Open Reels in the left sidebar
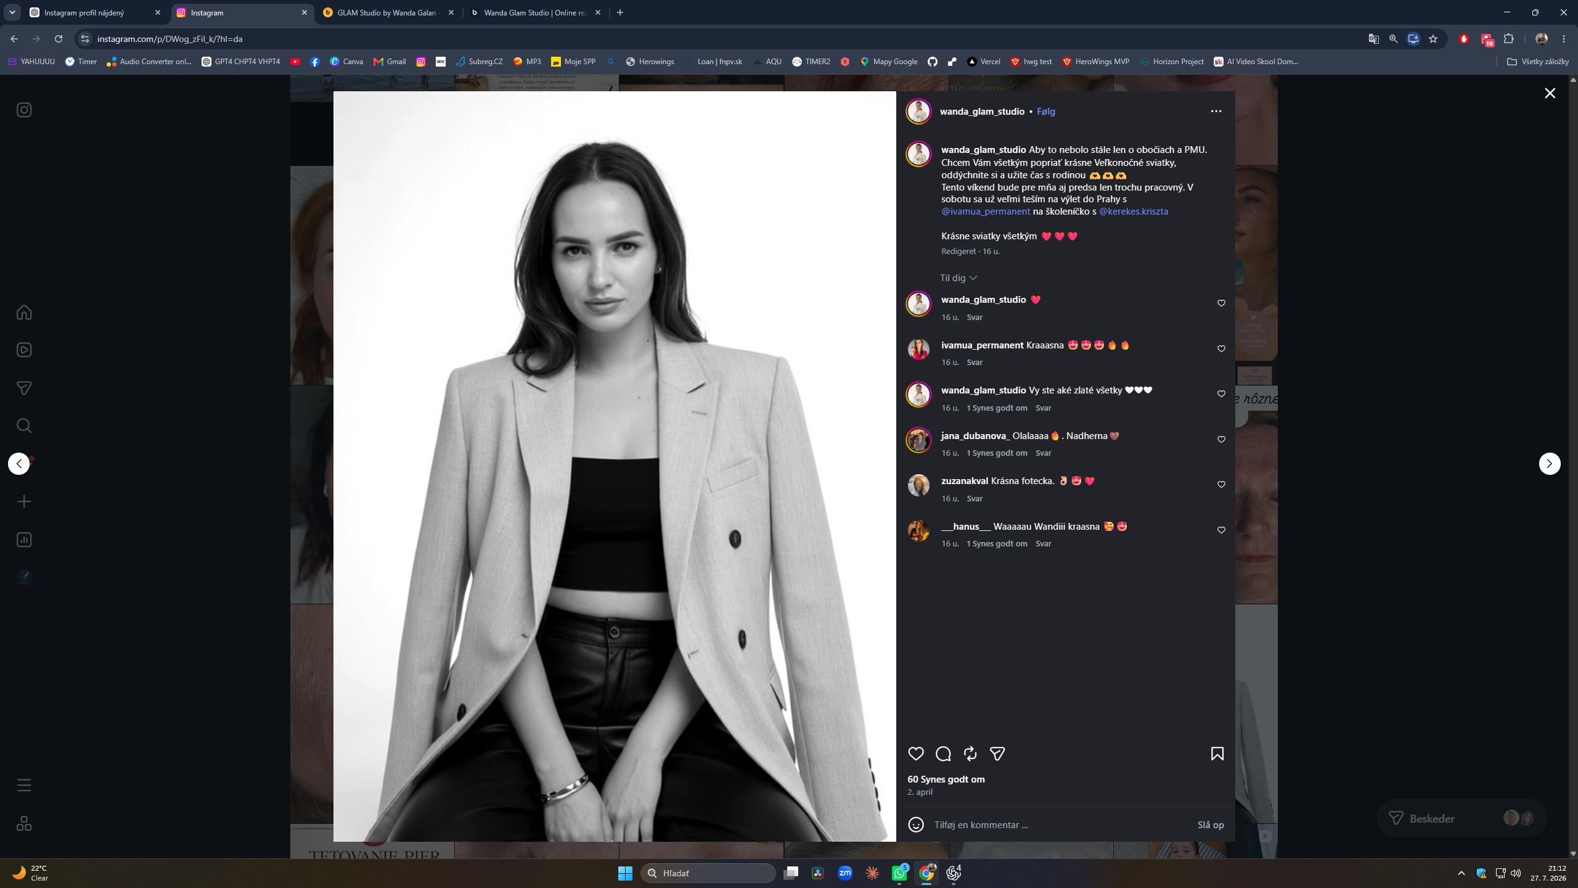The height and width of the screenshot is (888, 1578). tap(24, 350)
